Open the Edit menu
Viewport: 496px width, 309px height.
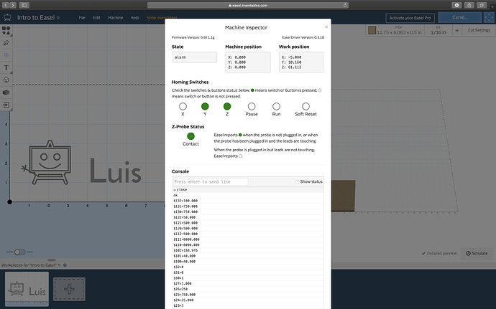tap(96, 18)
